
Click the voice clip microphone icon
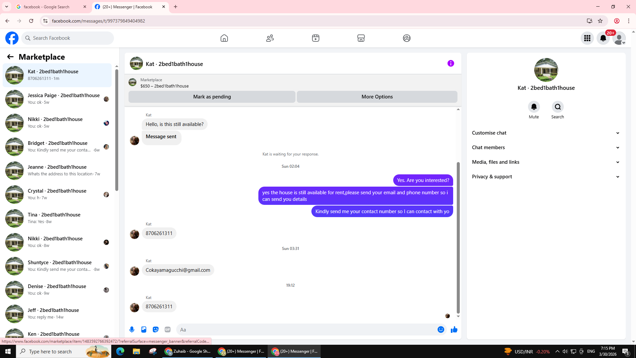pos(132,329)
